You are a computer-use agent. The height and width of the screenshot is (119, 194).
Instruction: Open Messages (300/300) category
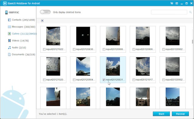(x=22, y=27)
